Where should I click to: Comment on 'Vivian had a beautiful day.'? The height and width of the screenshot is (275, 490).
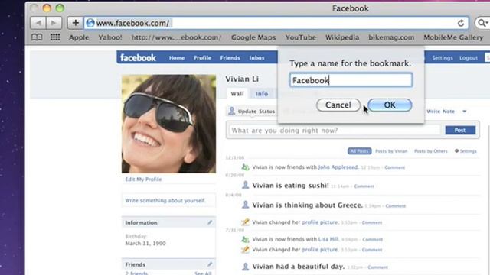tap(377, 267)
